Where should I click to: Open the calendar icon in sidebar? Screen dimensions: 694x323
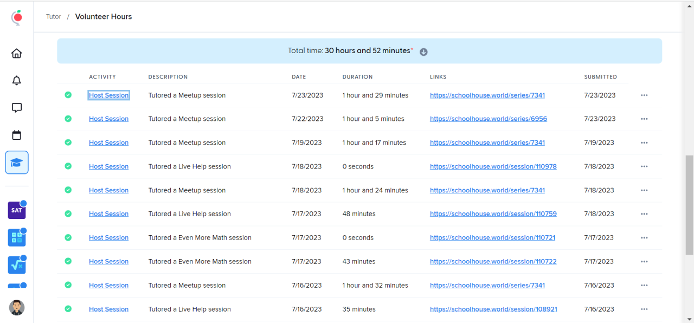(17, 135)
